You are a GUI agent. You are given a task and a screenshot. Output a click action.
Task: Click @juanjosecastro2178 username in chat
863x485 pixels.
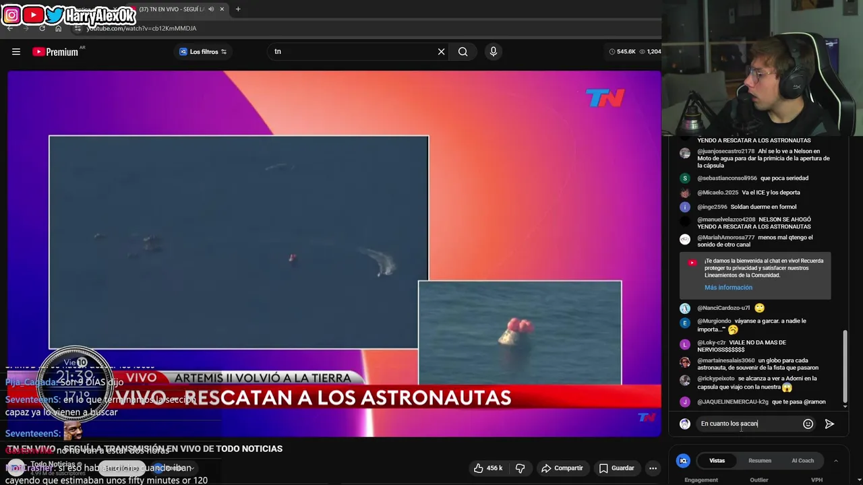coord(725,152)
